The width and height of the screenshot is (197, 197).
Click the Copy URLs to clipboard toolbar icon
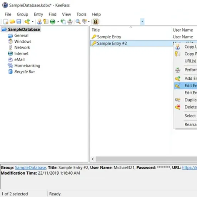coord(63,22)
